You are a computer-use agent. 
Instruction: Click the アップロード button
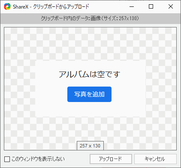click(111, 159)
